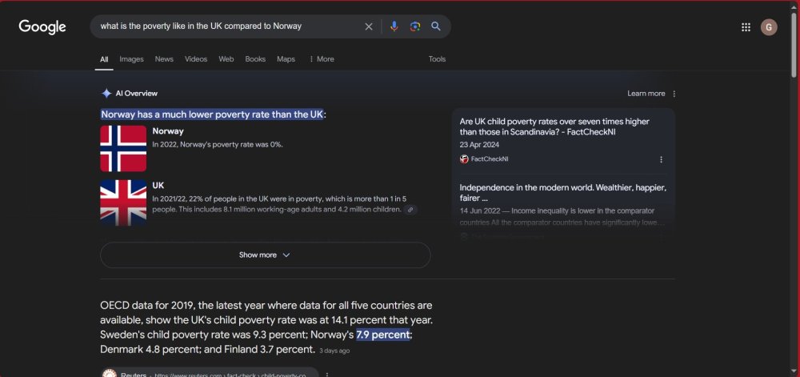Open the Google apps grid
The height and width of the screenshot is (377, 800).
pyautogui.click(x=746, y=27)
